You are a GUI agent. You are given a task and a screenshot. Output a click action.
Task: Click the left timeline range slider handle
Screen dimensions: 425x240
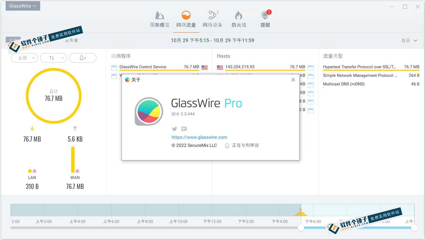point(301,228)
